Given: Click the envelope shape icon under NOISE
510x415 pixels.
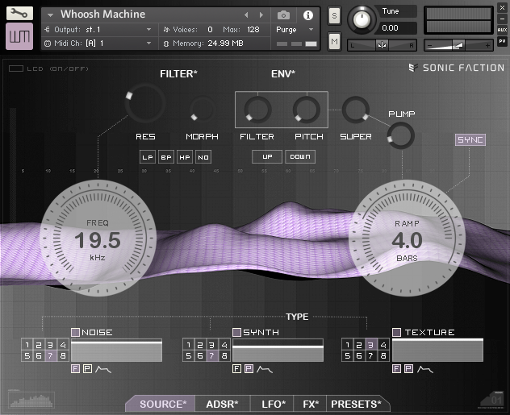Looking at the screenshot, I should 103,369.
